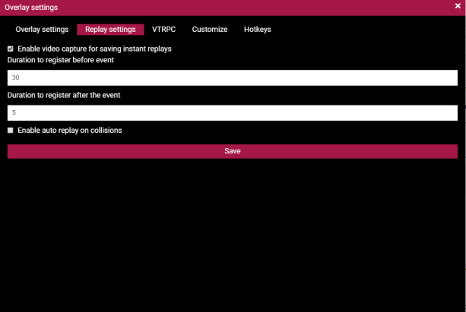The width and height of the screenshot is (466, 312).
Task: Click the 'Overlay settings' window title text
Action: click(31, 8)
